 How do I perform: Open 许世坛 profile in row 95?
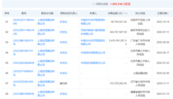64,63
